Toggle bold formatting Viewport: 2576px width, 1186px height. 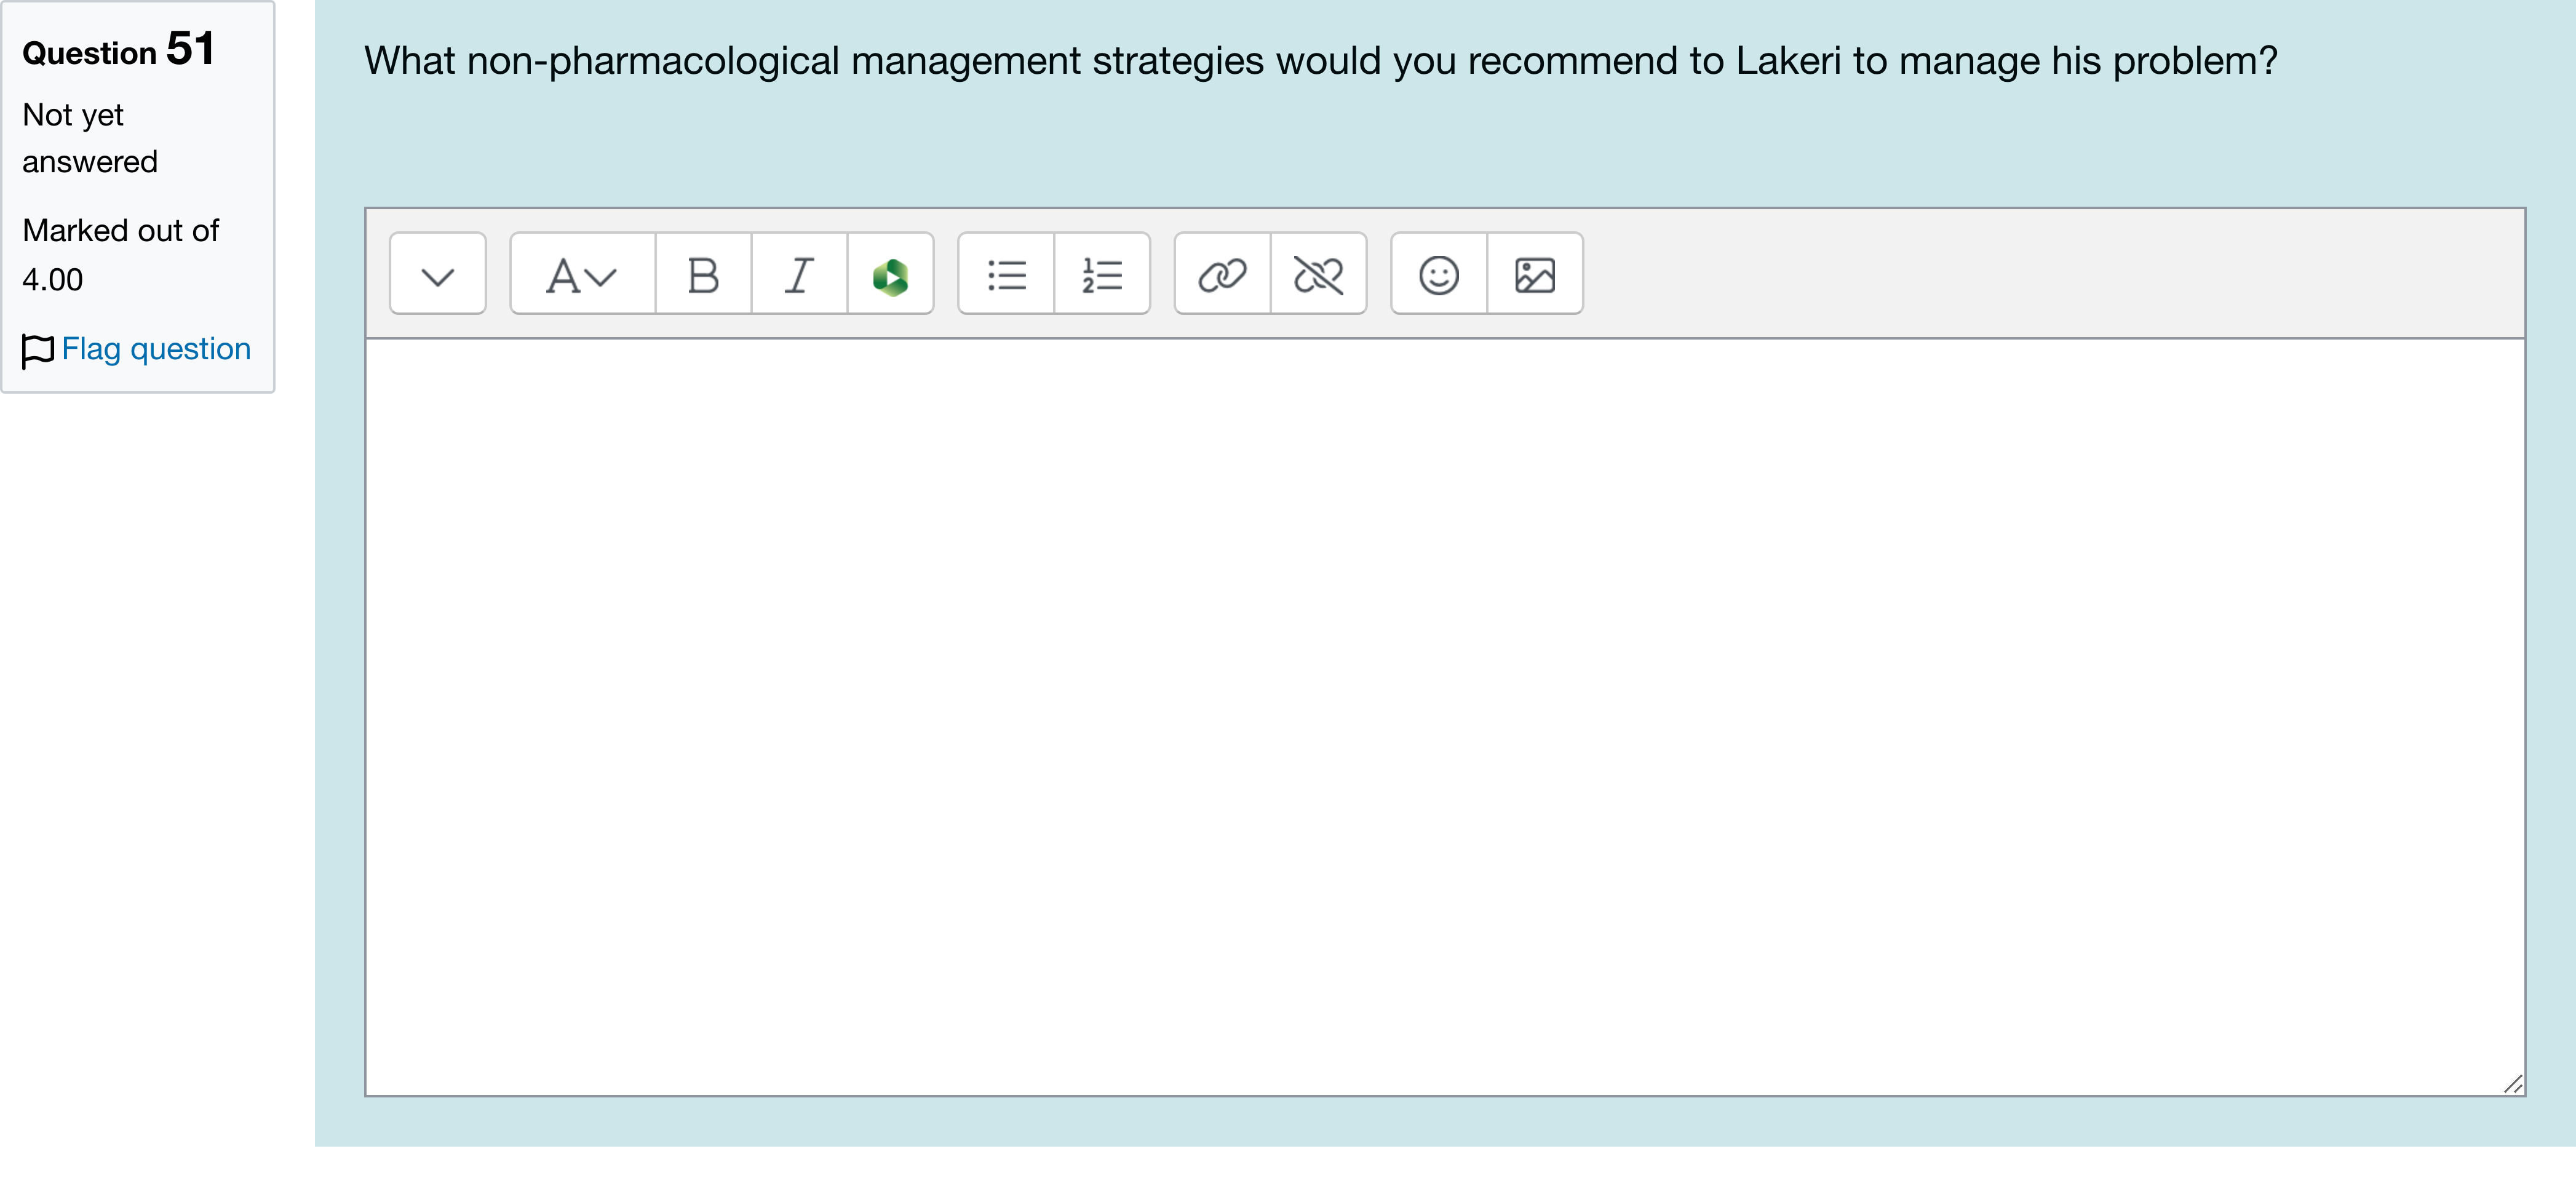703,275
